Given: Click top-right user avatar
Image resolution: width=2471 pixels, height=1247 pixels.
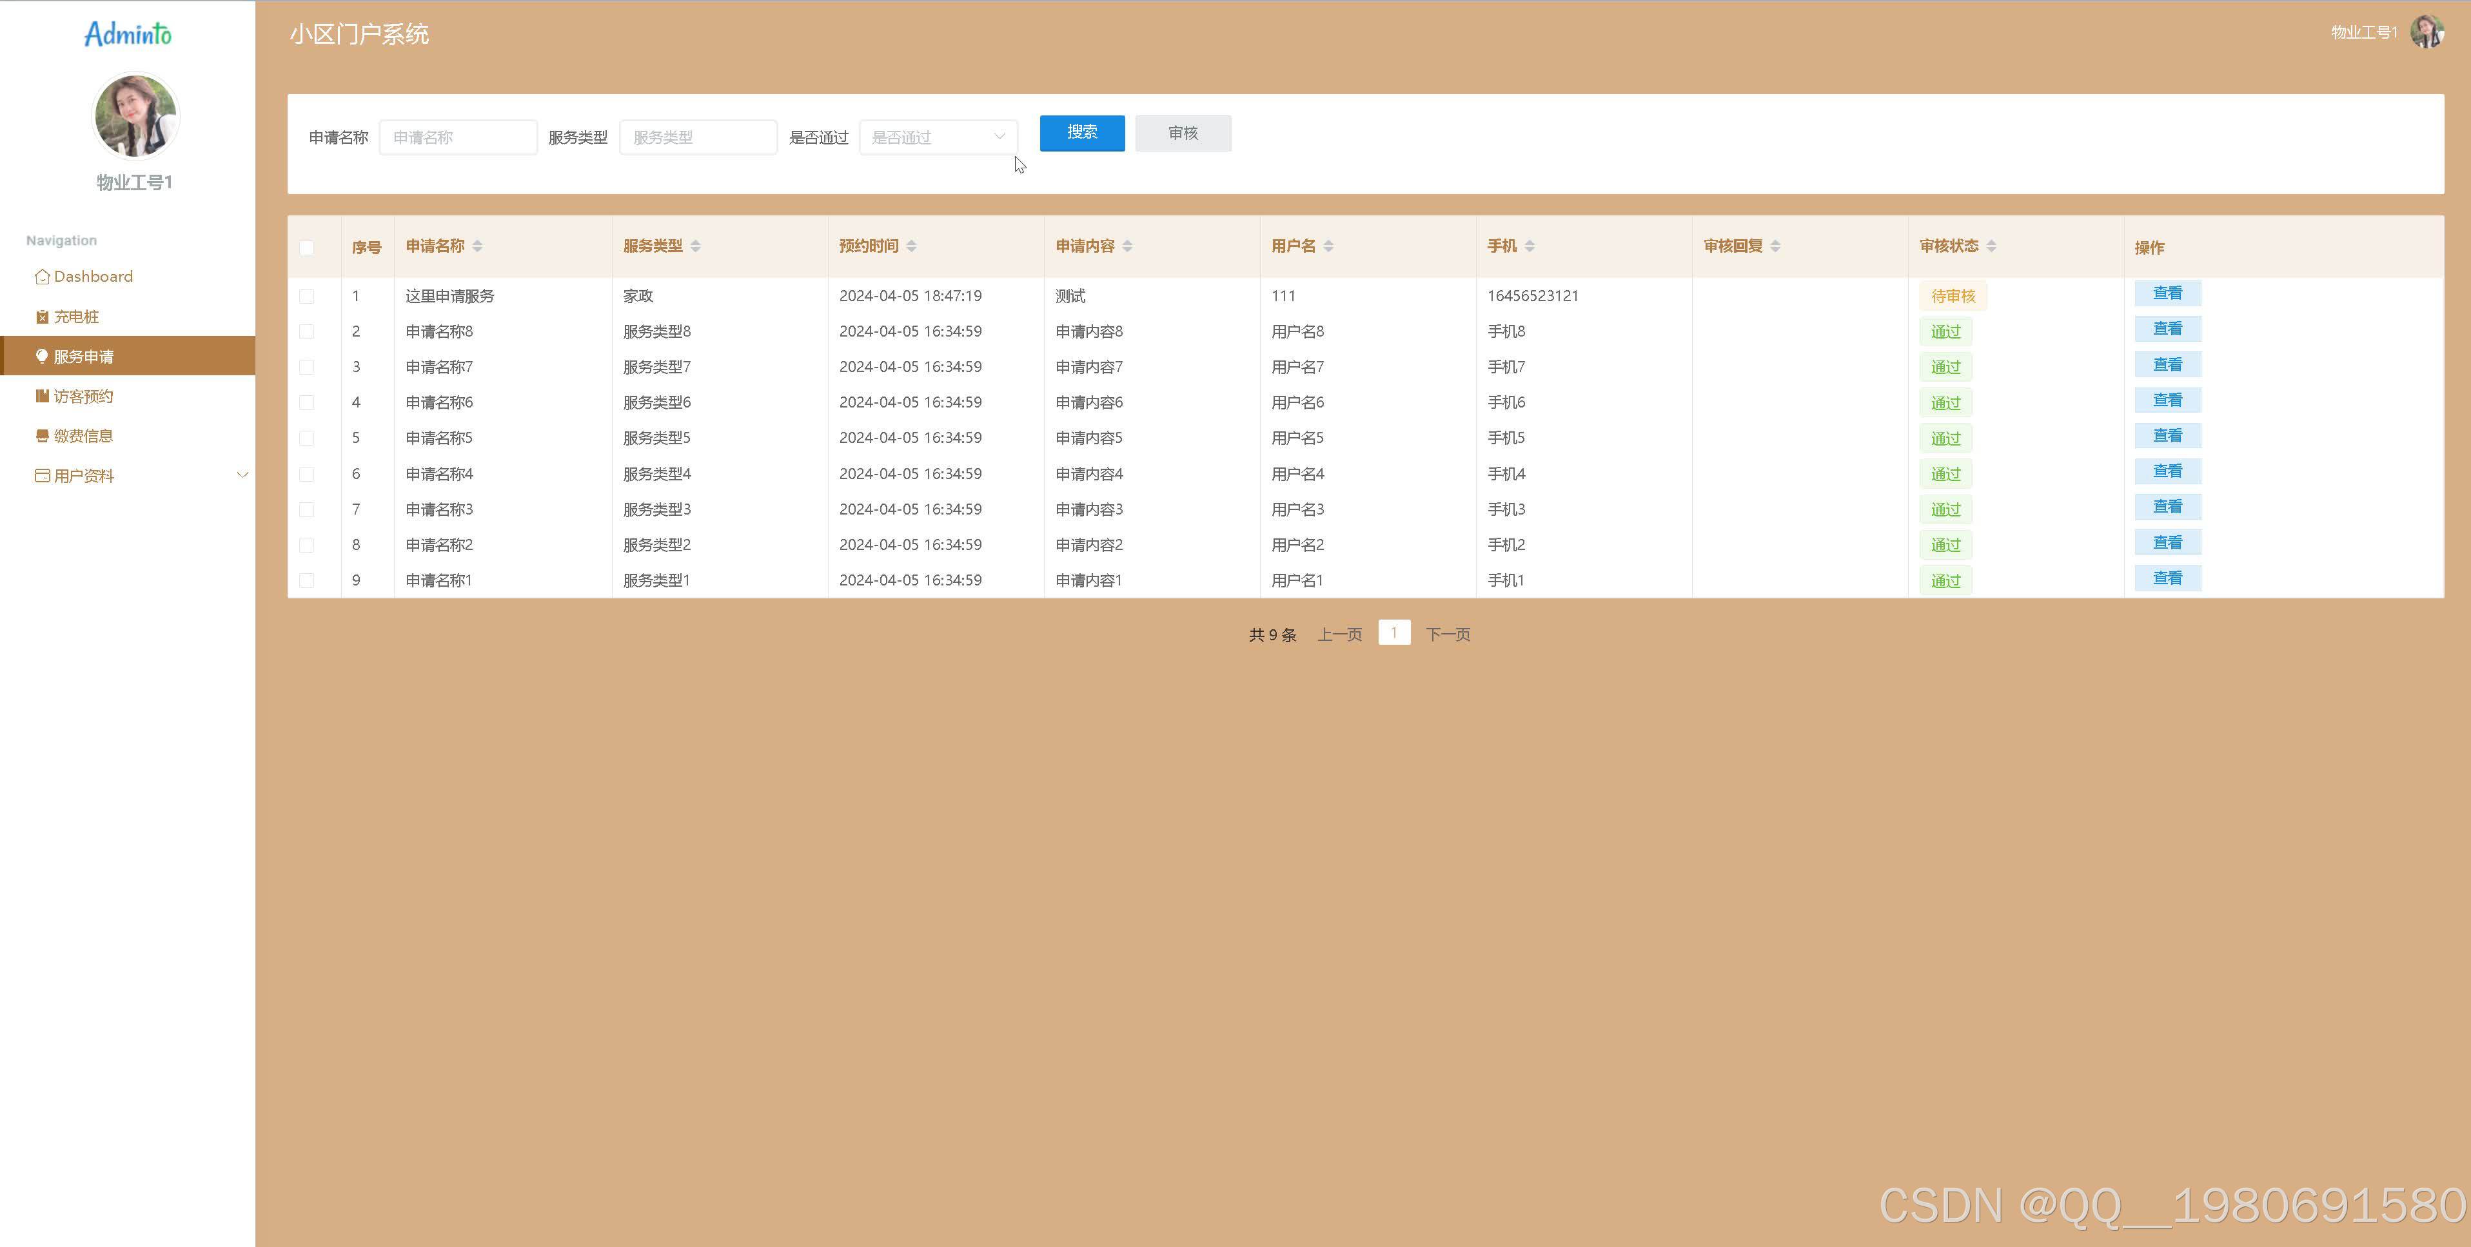Looking at the screenshot, I should tap(2427, 32).
